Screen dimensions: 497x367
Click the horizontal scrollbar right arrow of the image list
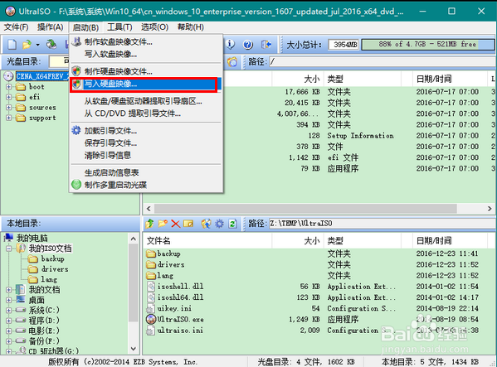[490, 209]
